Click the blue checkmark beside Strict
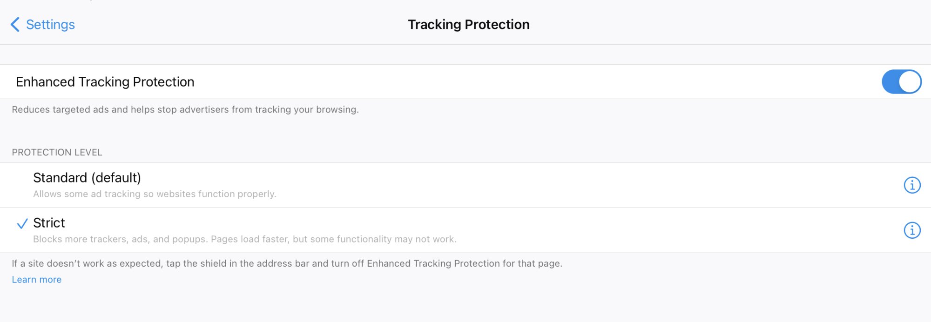This screenshot has height=322, width=931. (22, 224)
